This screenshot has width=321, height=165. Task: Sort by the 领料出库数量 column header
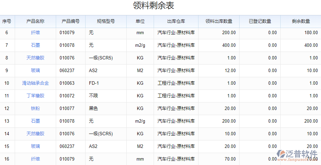pyautogui.click(x=219, y=21)
